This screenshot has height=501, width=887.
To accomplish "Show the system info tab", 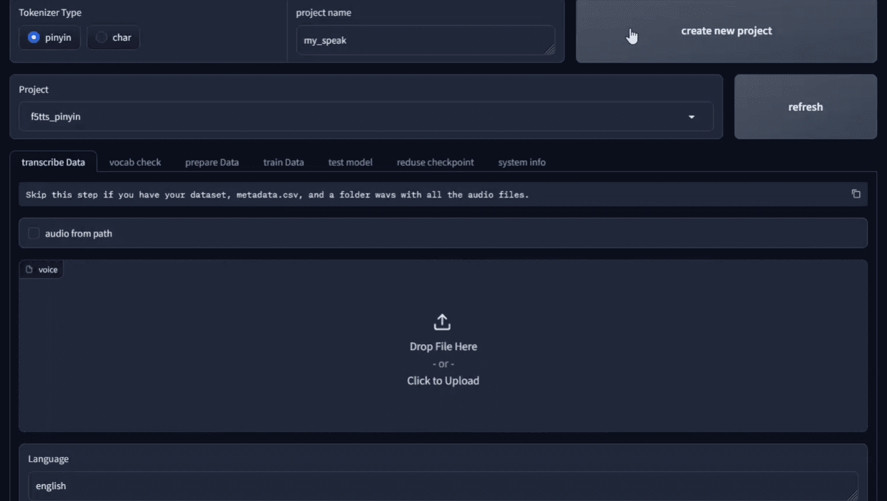I will 521,162.
